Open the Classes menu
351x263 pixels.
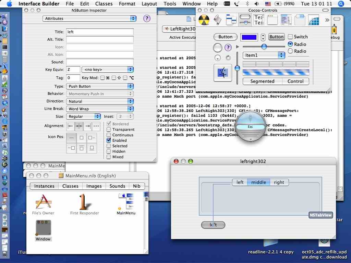[104, 4]
